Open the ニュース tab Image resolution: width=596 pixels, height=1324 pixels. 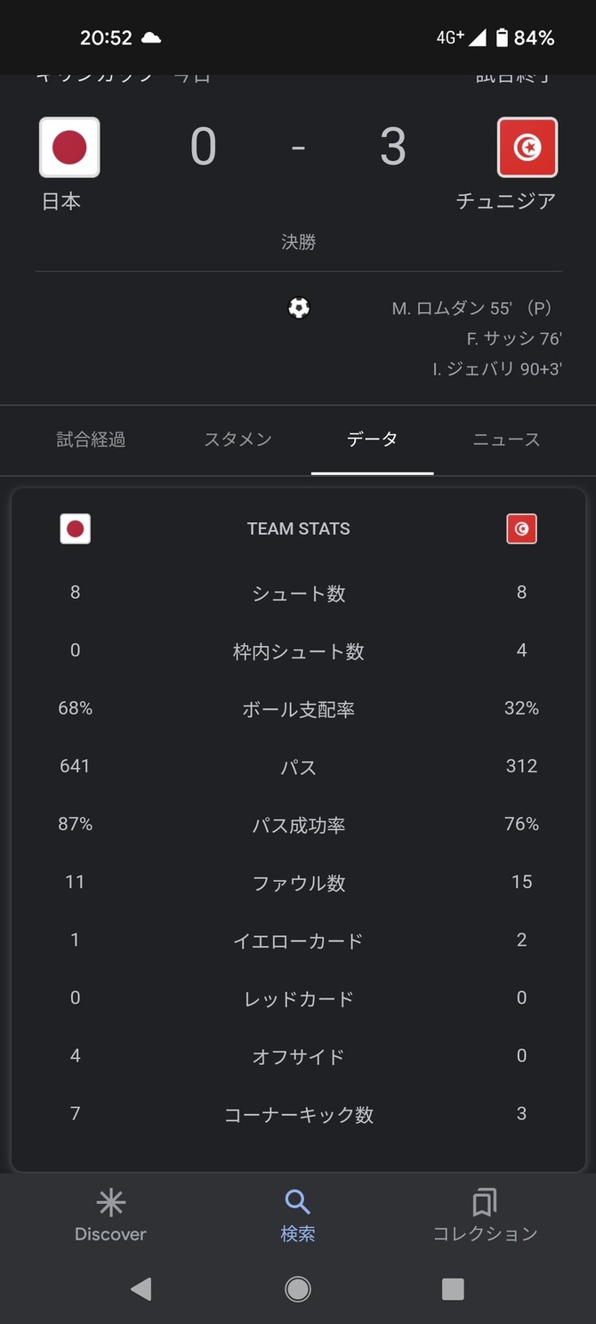tap(506, 440)
